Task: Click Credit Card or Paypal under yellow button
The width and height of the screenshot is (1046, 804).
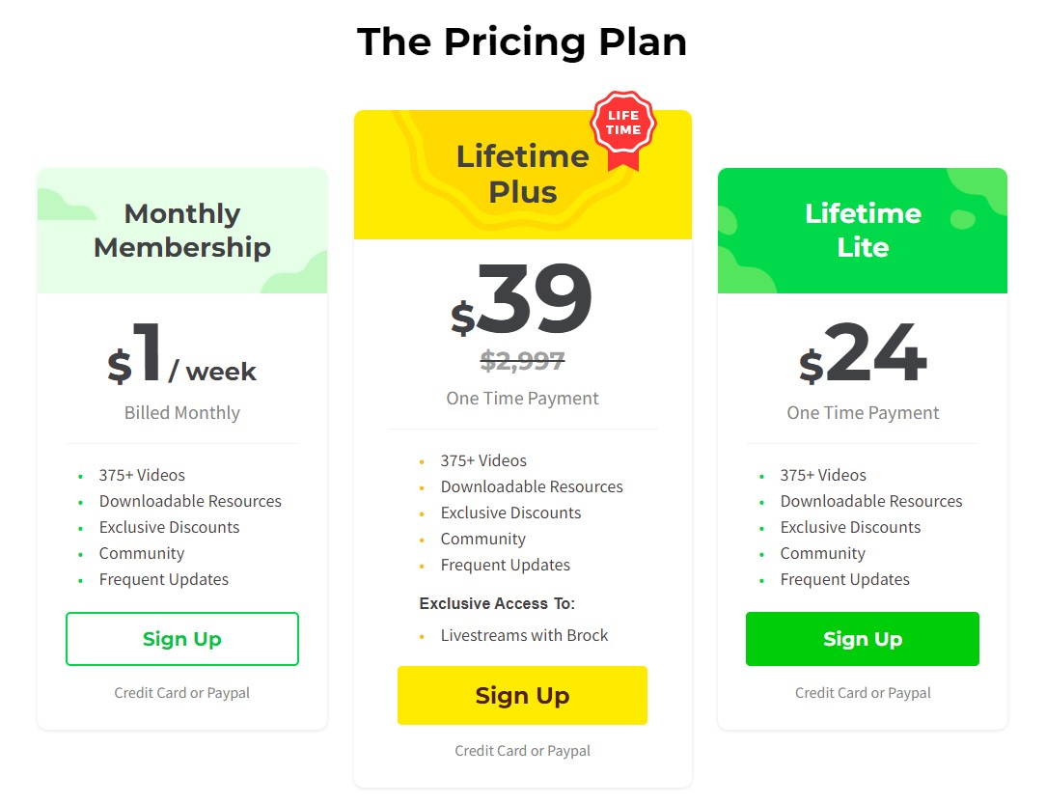Action: pos(522,751)
